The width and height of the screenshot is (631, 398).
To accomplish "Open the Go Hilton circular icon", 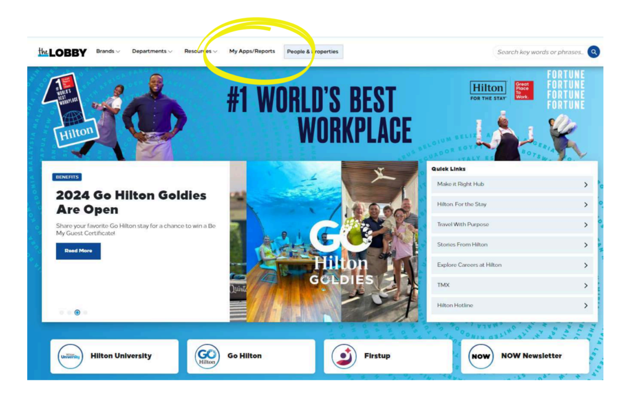I will (x=207, y=356).
